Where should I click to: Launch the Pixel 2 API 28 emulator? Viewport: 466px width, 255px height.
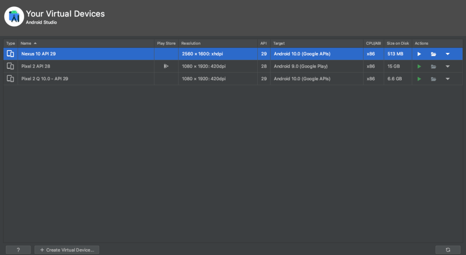[419, 66]
